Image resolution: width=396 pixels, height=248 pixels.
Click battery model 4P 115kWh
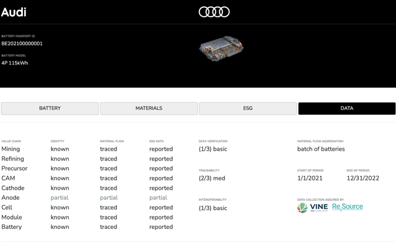(x=15, y=63)
